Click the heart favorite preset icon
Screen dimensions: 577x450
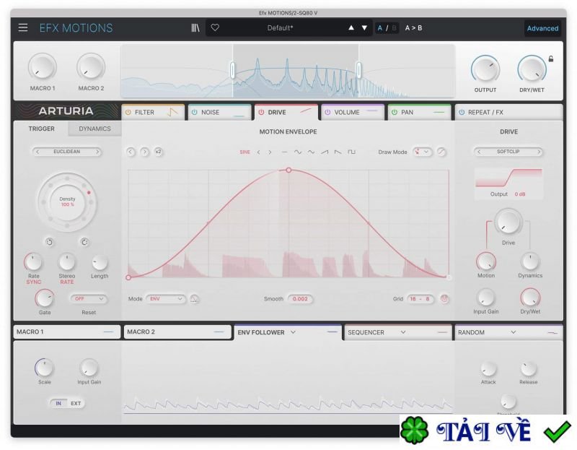tap(214, 28)
